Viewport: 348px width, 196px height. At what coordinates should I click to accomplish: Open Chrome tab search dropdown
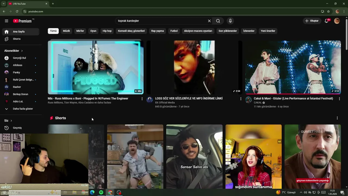pos(4,4)
